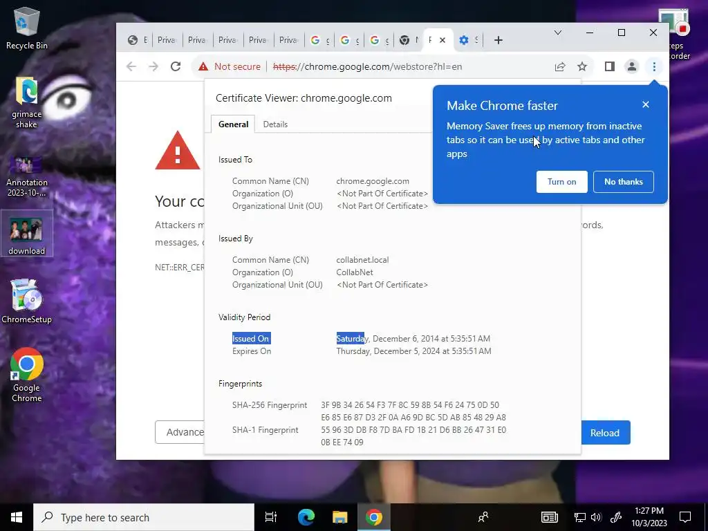The width and height of the screenshot is (708, 531).
Task: Bookmark this tab with the star icon
Action: coord(582,67)
